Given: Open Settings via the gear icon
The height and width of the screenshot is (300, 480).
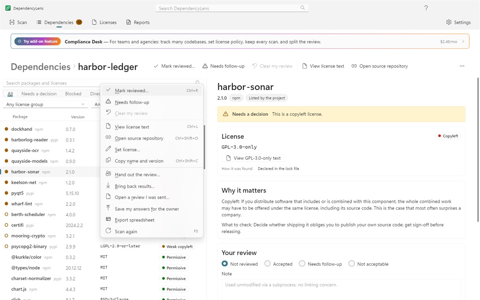Looking at the screenshot, I should pos(449,22).
